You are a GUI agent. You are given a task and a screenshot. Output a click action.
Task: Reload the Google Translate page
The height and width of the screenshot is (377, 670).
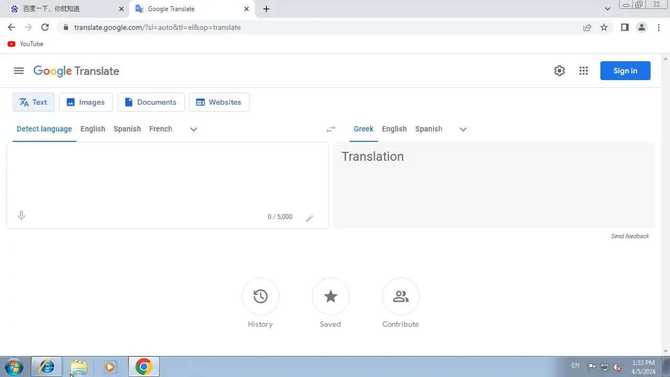[x=45, y=27]
